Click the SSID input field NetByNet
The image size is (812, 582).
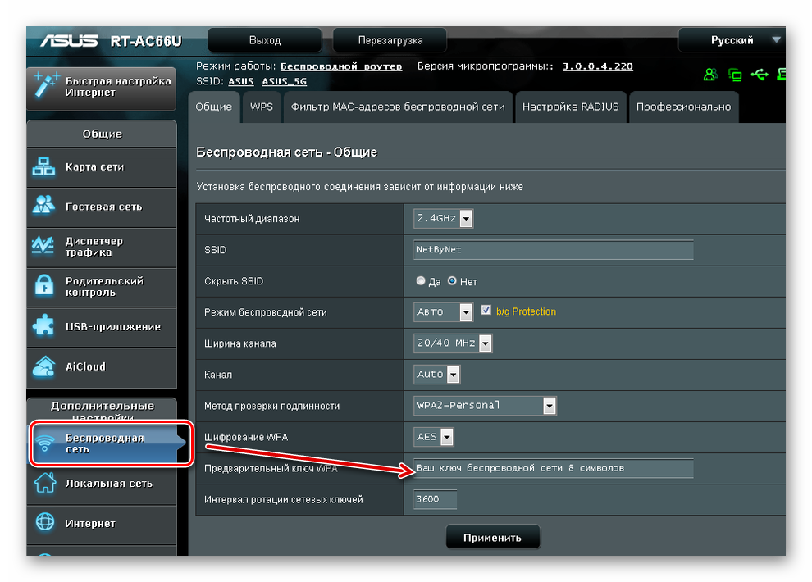tap(554, 250)
